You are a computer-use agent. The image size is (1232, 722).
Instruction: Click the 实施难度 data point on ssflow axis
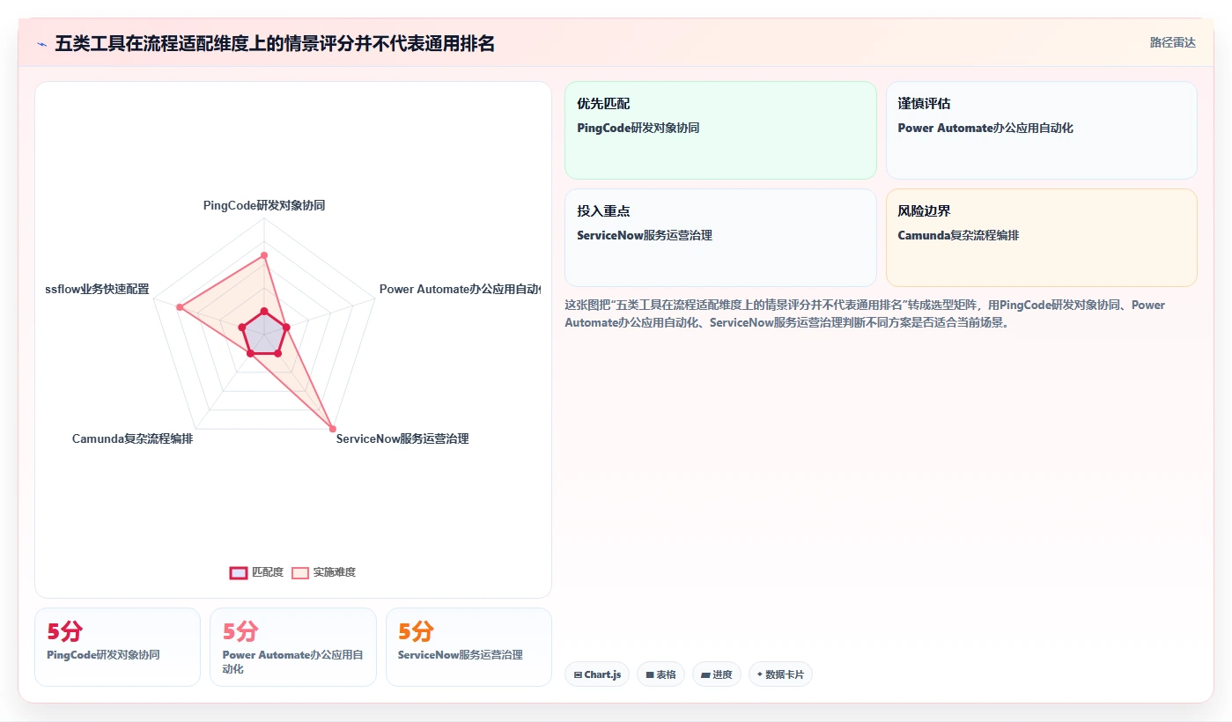pyautogui.click(x=180, y=307)
